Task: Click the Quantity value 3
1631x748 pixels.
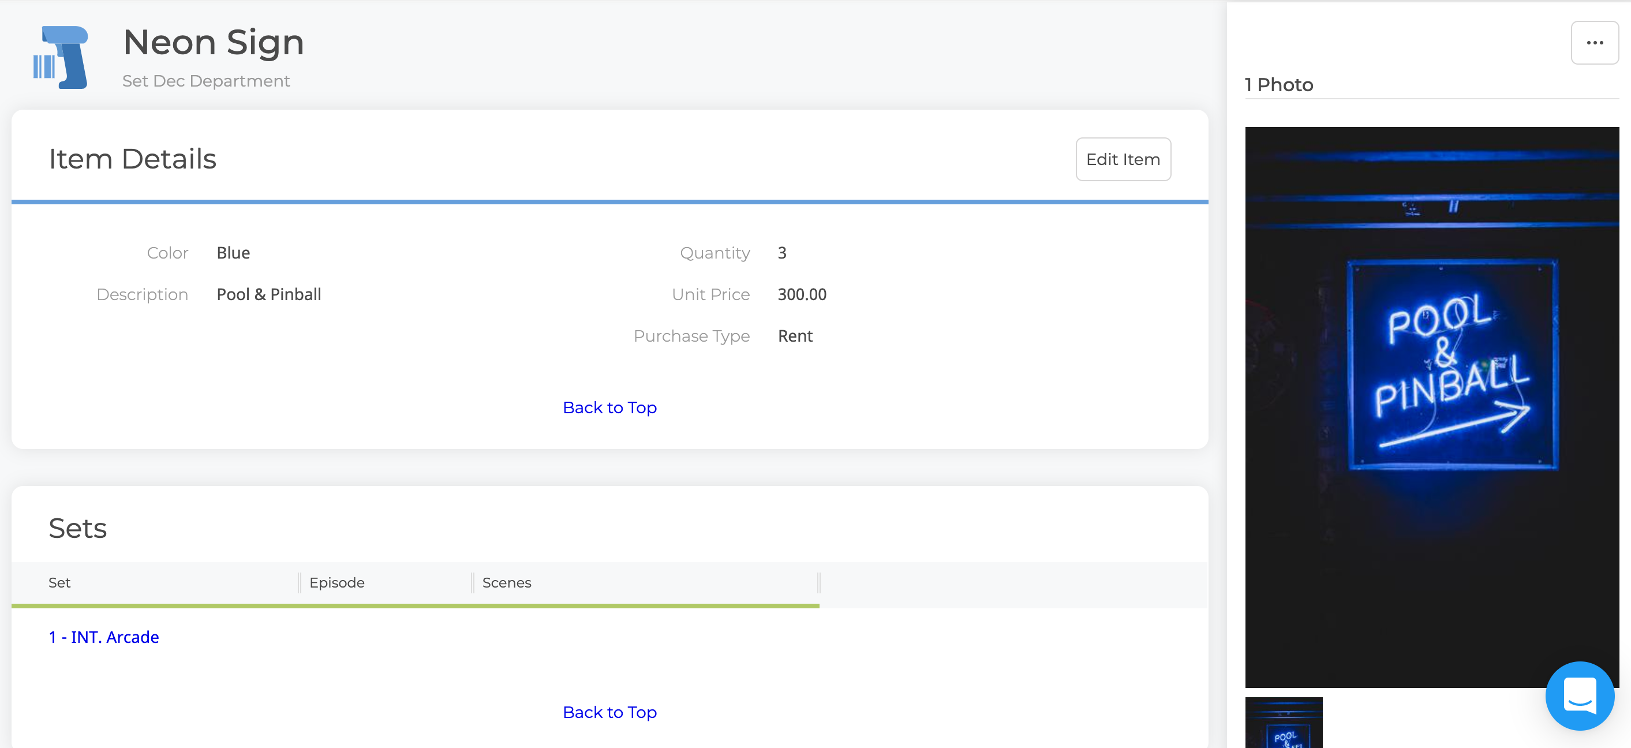Action: 781,253
